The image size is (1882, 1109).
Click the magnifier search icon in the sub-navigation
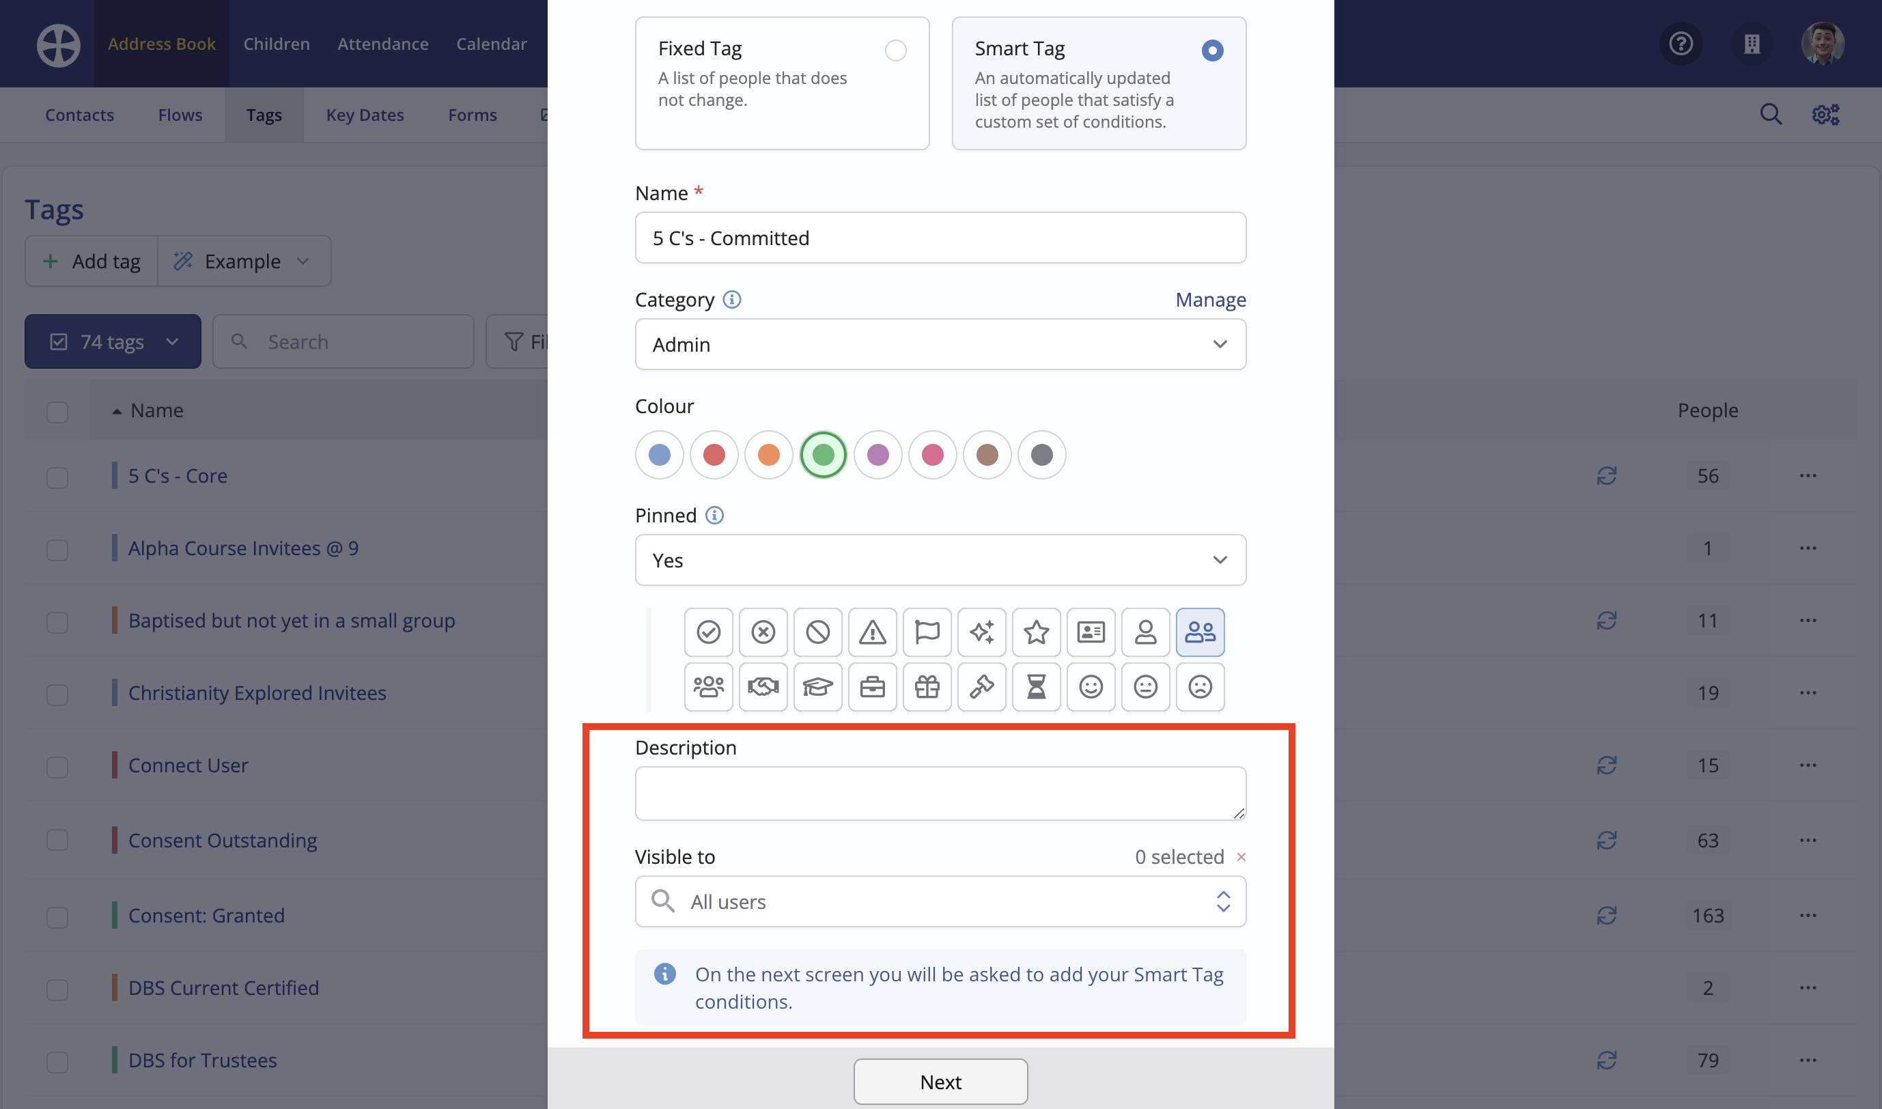1771,114
